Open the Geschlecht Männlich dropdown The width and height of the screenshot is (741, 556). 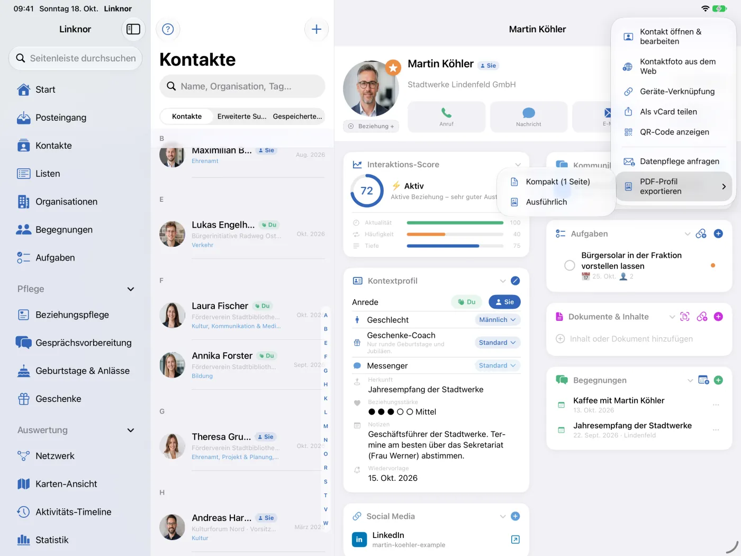tap(498, 320)
